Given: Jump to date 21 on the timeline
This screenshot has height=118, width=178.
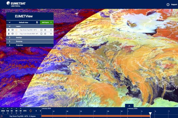Looking at the screenshot, I should tap(54, 111).
